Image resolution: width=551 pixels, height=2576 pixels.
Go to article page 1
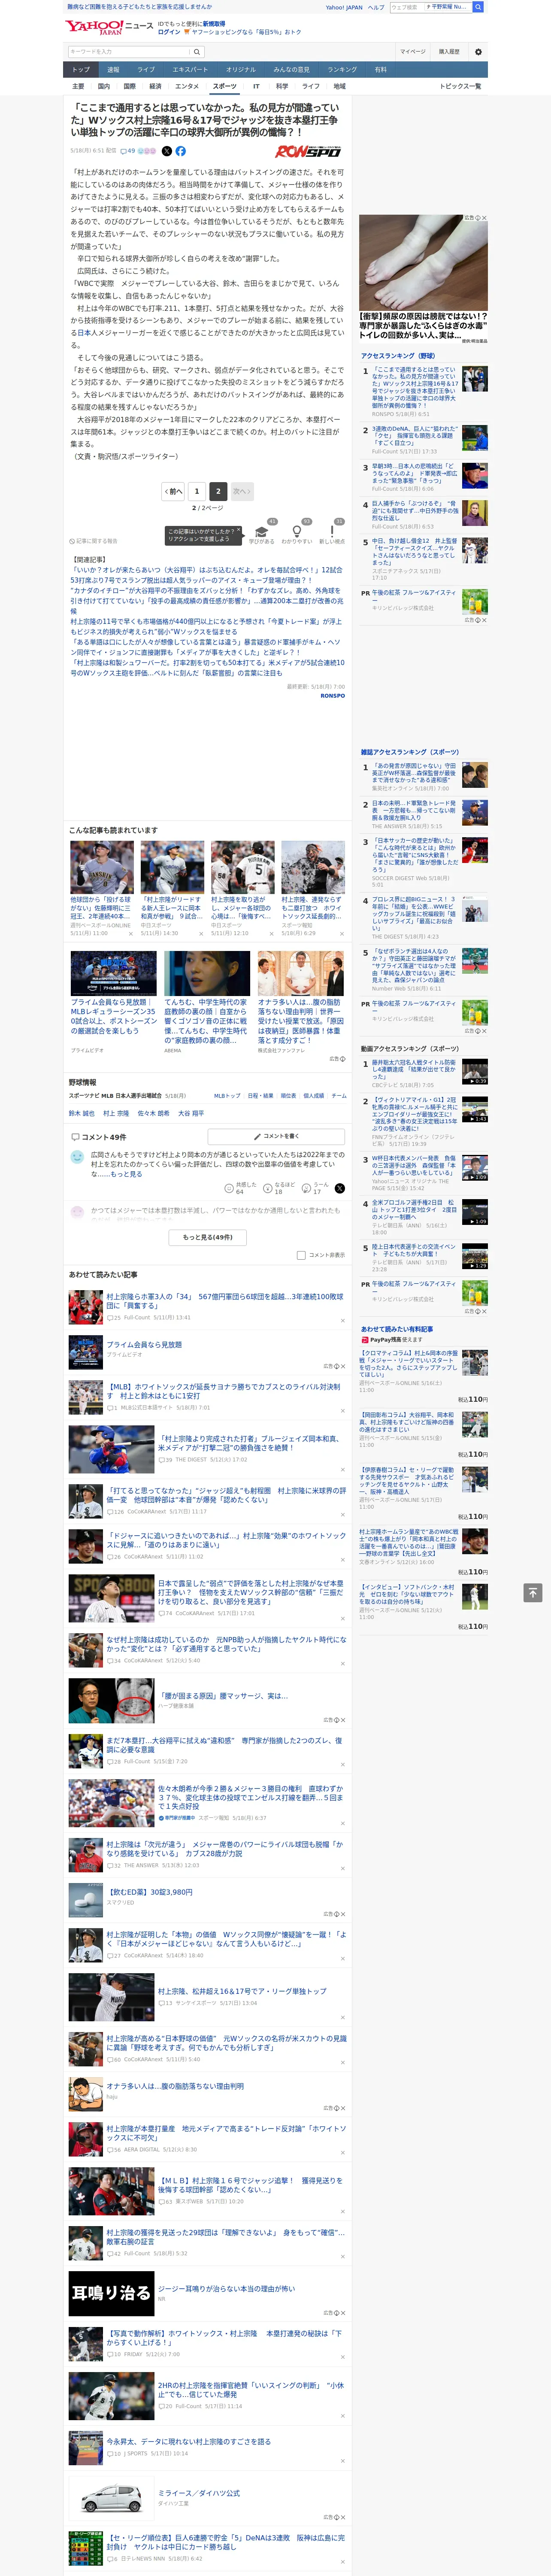tap(197, 491)
